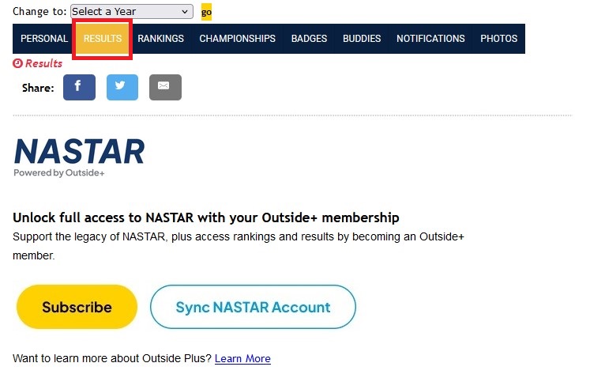Follow the Learn More link
The height and width of the screenshot is (378, 590).
[242, 358]
